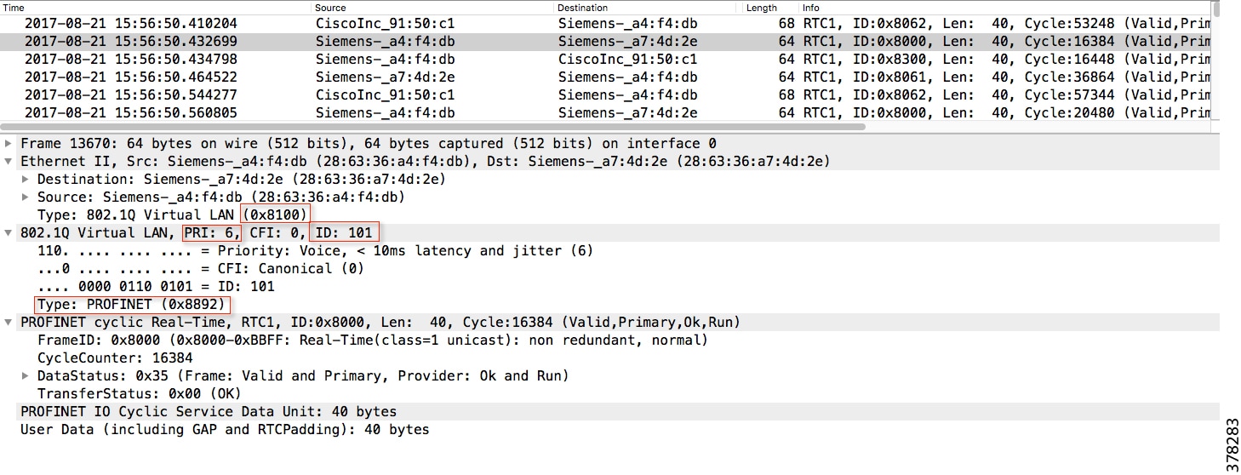Select the packet at 15:56:50.410204
Image resolution: width=1241 pixels, height=475 pixels.
tap(605, 23)
